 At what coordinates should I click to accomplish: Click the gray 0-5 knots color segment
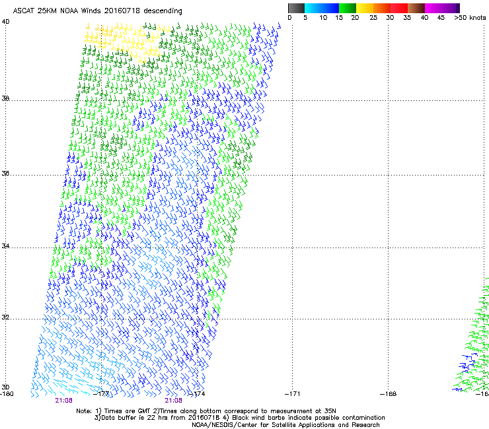[x=296, y=8]
